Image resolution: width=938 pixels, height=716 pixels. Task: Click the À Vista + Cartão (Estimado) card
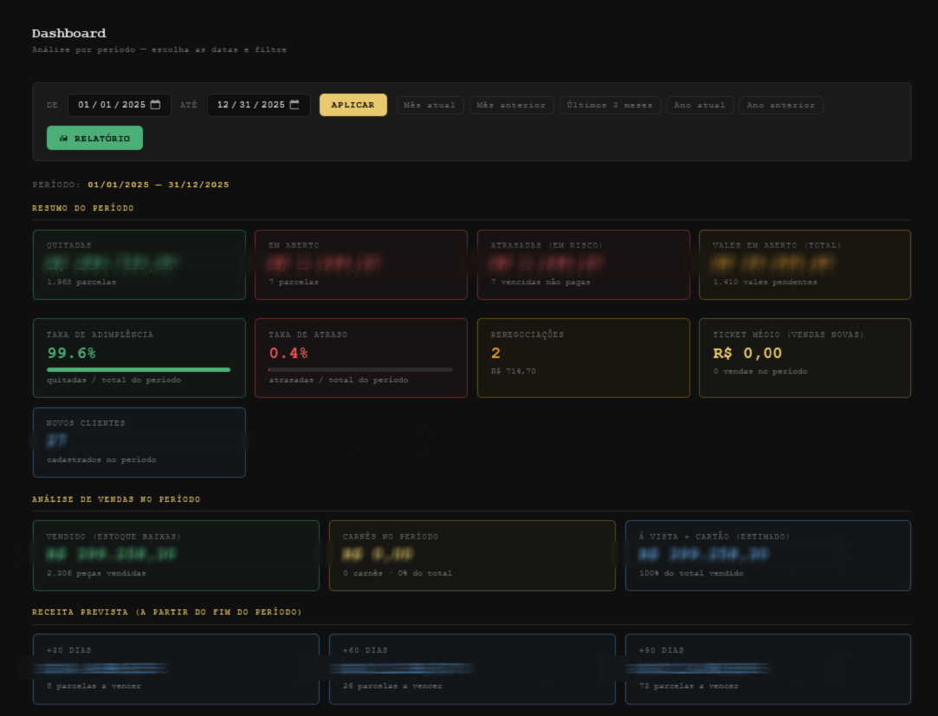[768, 556]
